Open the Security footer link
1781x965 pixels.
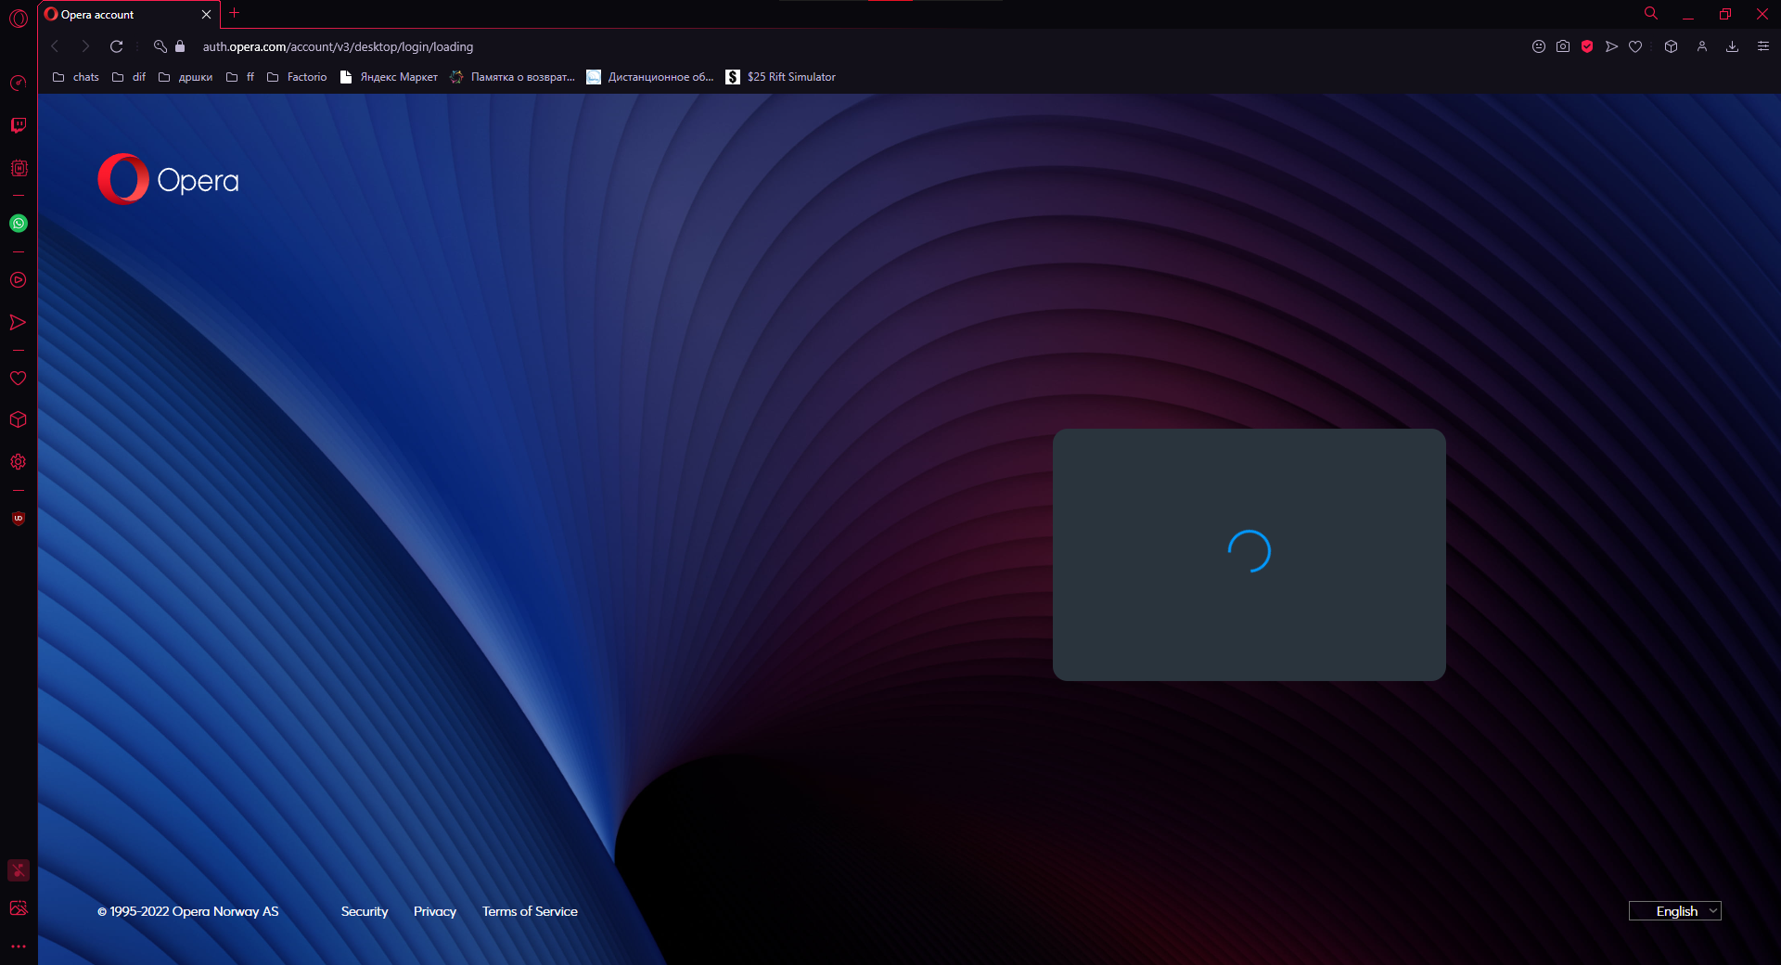pos(365,911)
